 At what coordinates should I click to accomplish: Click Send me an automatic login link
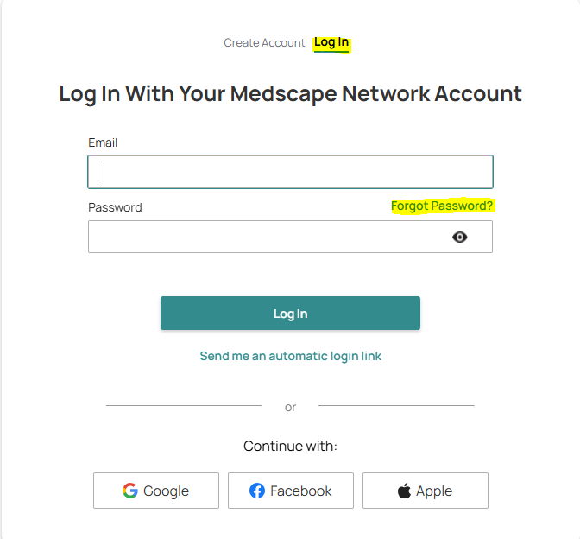point(290,356)
